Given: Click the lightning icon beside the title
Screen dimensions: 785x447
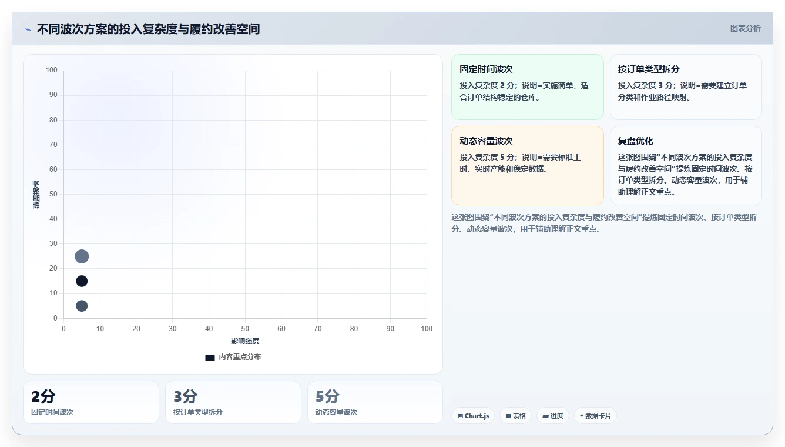Looking at the screenshot, I should [x=28, y=29].
